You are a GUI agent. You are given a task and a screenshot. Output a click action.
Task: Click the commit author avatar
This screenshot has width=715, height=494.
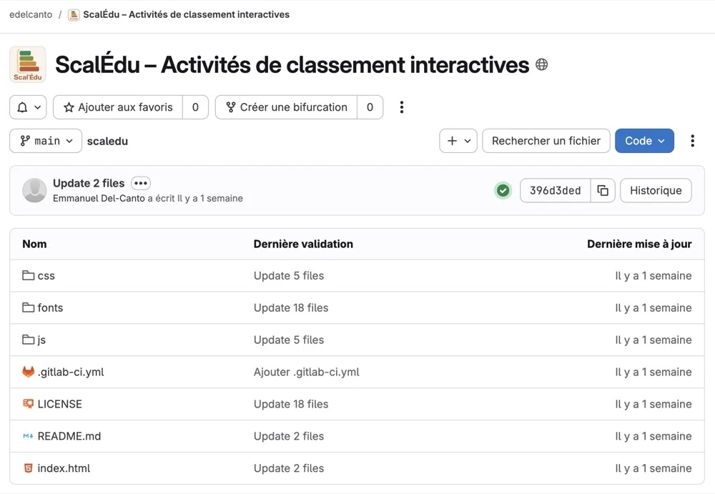click(x=34, y=190)
